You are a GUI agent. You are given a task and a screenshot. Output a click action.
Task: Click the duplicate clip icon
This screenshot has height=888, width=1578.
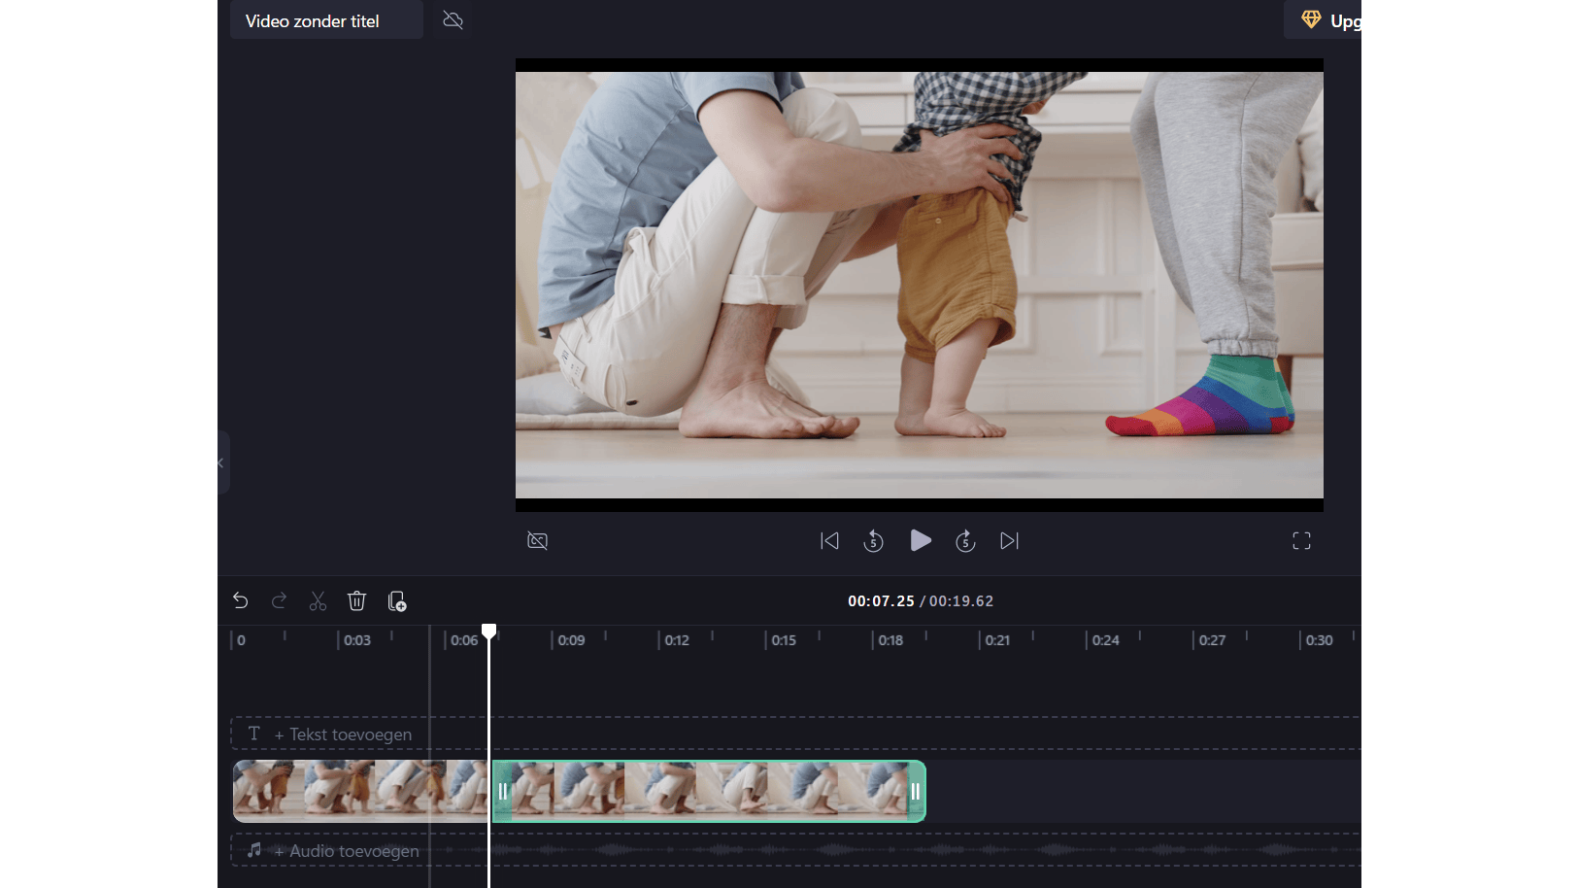coord(396,601)
